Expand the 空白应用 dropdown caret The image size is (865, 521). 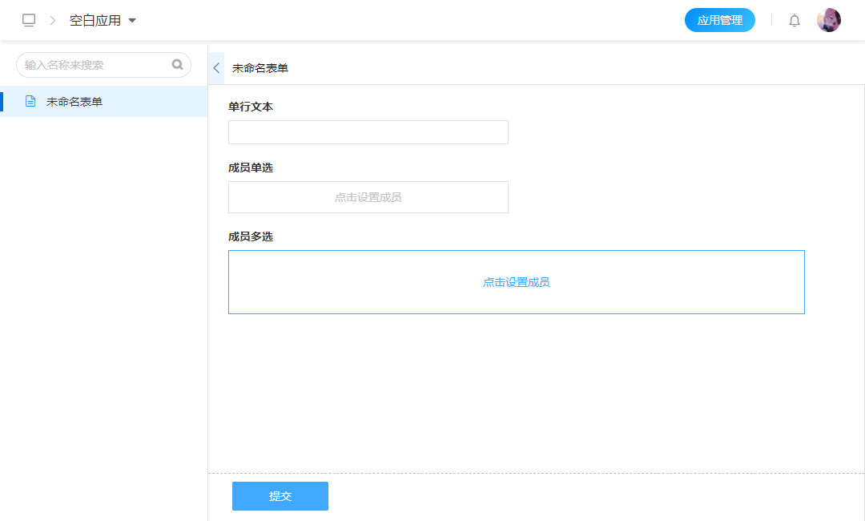point(132,21)
